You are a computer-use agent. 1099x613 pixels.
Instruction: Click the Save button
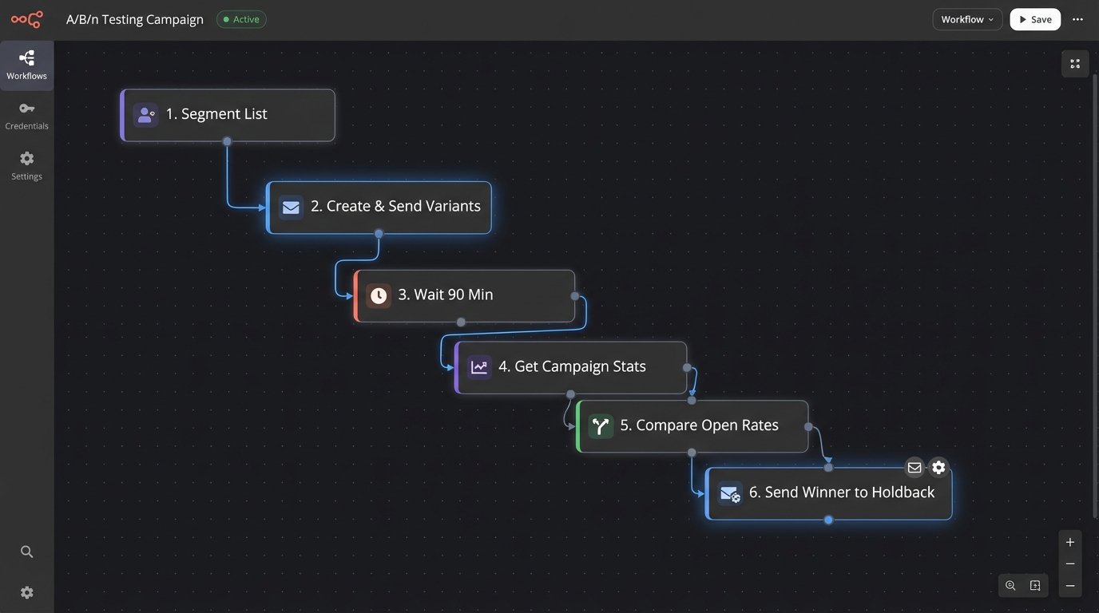(x=1034, y=18)
